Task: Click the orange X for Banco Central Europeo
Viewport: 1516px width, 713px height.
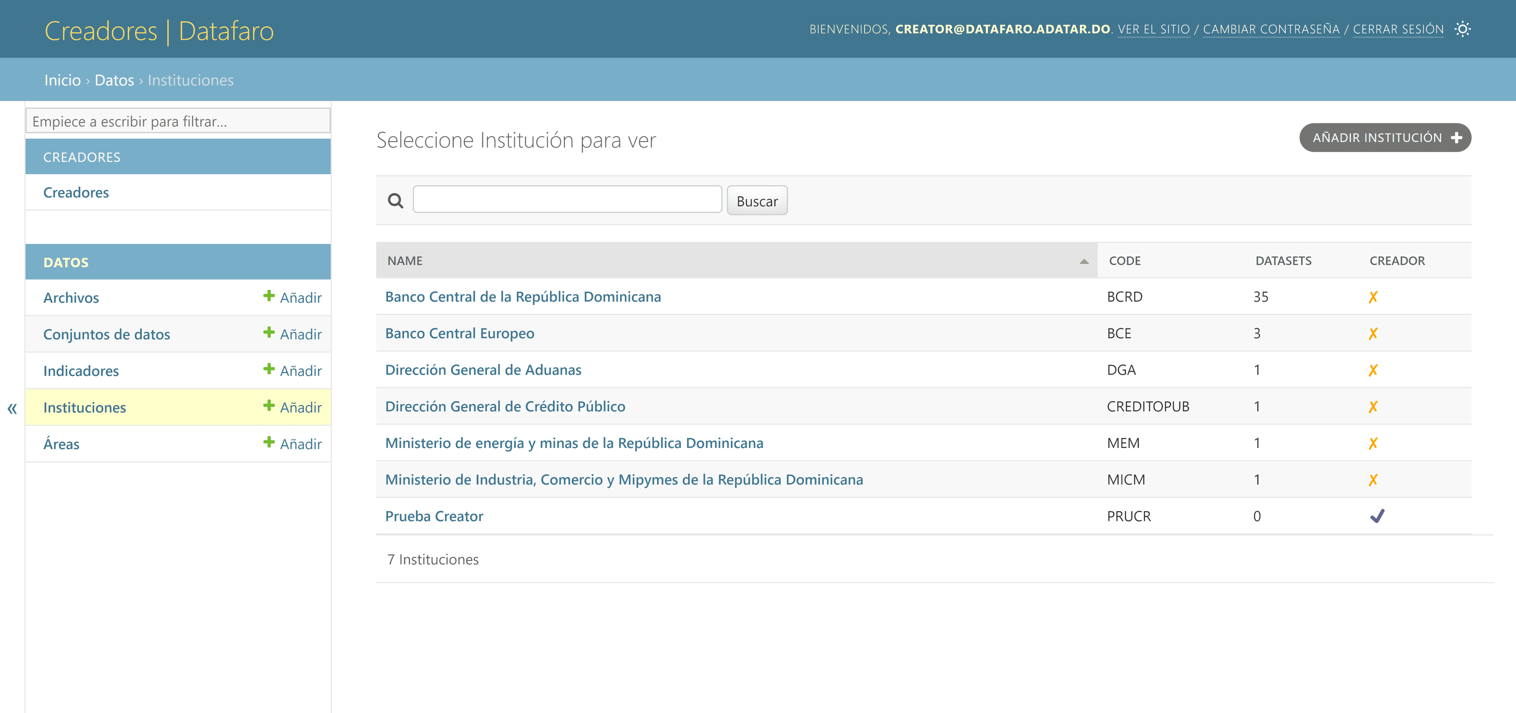Action: click(1372, 334)
